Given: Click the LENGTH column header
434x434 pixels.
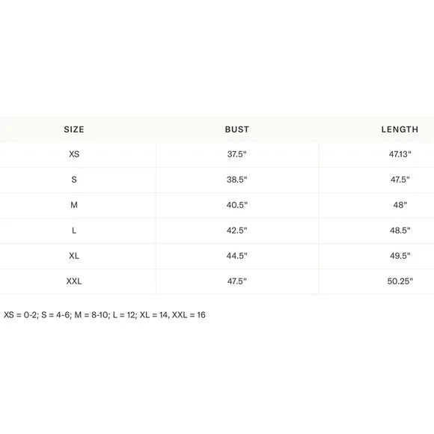Looking at the screenshot, I should pyautogui.click(x=400, y=129).
